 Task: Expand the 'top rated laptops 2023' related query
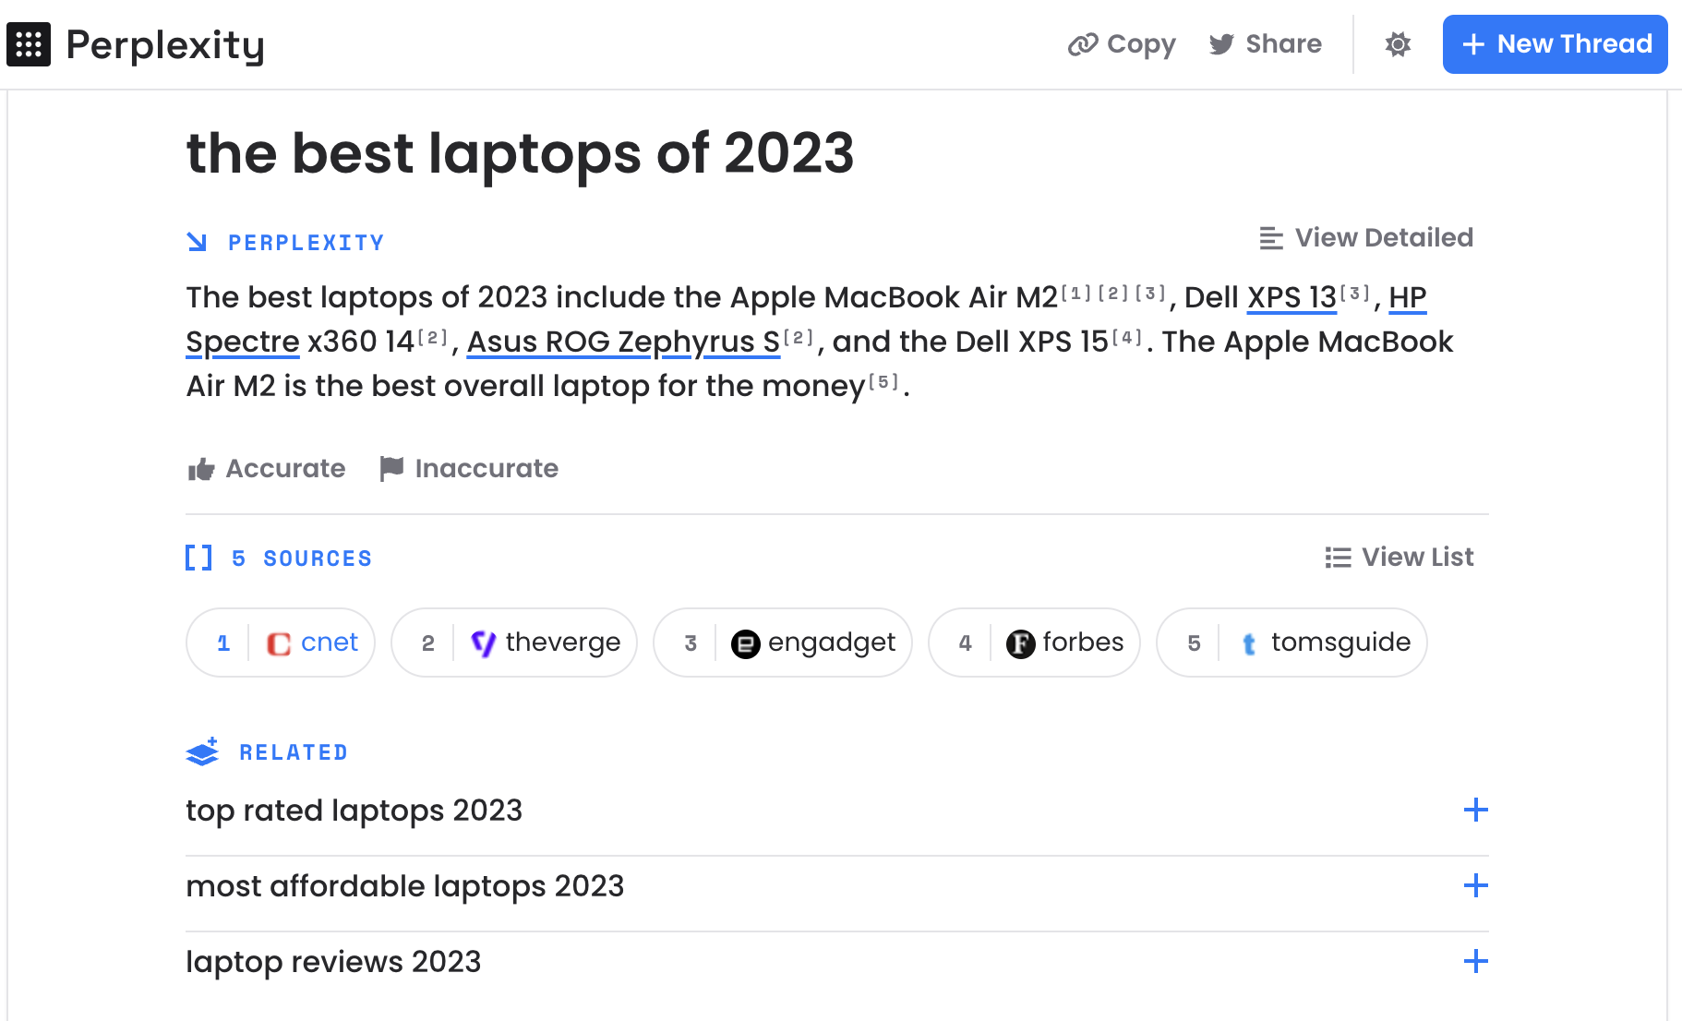tap(1475, 811)
